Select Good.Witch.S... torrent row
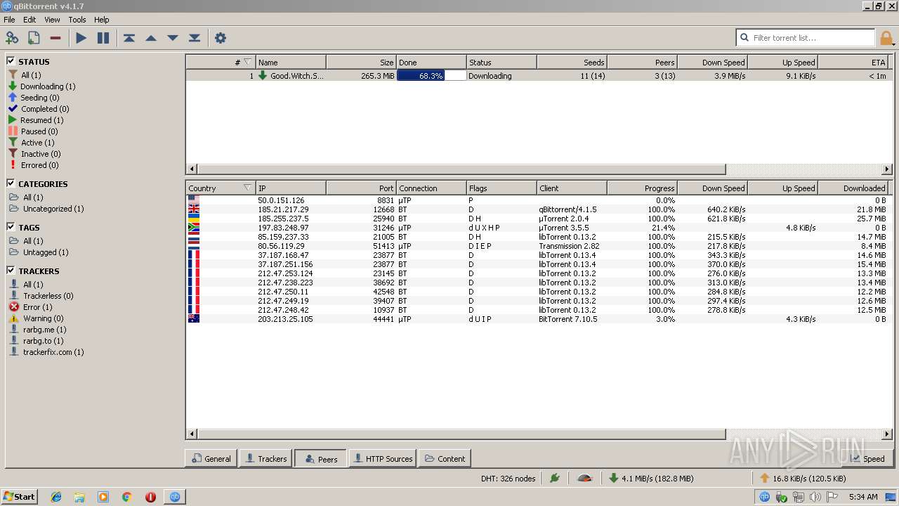Screen dimensions: 899x506 tap(537, 75)
